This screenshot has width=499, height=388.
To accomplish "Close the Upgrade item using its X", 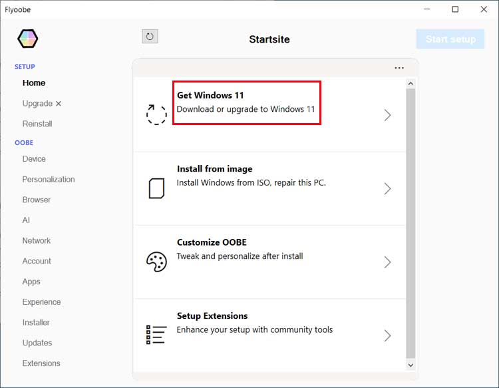I will point(59,104).
